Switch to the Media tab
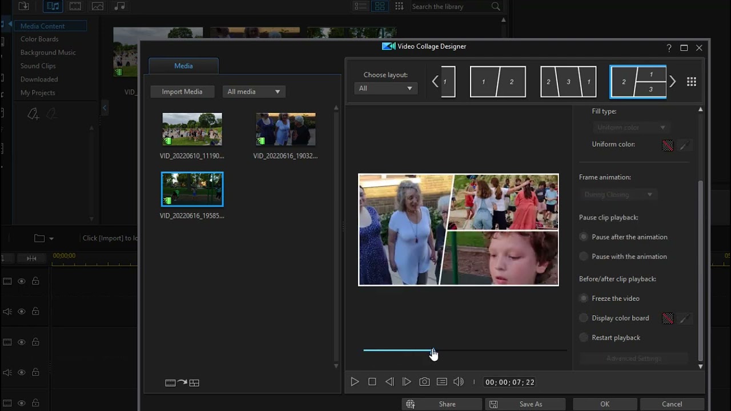The image size is (731, 411). click(x=183, y=66)
